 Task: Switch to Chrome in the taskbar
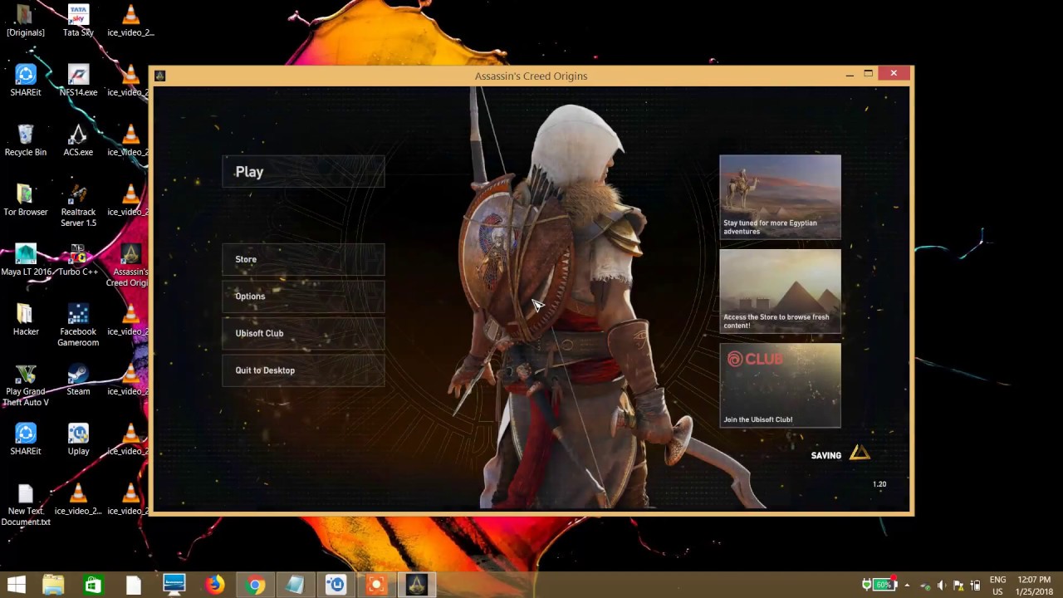[256, 585]
